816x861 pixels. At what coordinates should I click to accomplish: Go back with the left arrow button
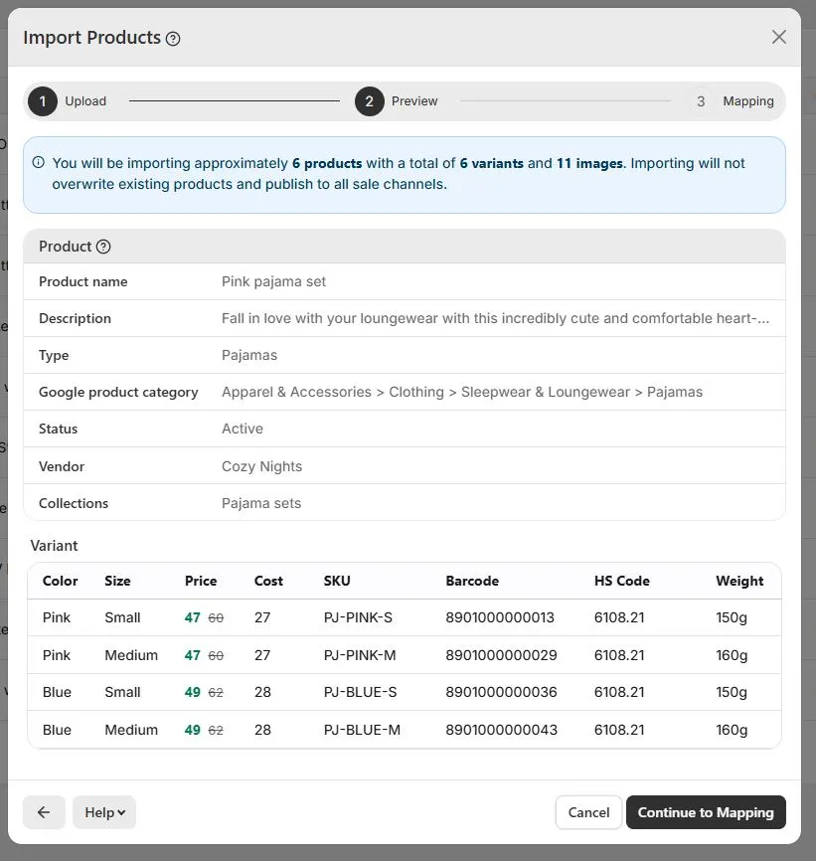(44, 812)
